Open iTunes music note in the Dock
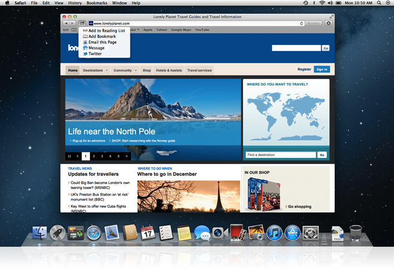The width and height of the screenshot is (394, 269). [x=274, y=233]
